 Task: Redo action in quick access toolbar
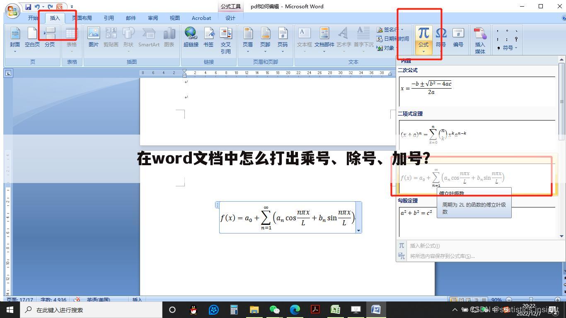click(51, 7)
